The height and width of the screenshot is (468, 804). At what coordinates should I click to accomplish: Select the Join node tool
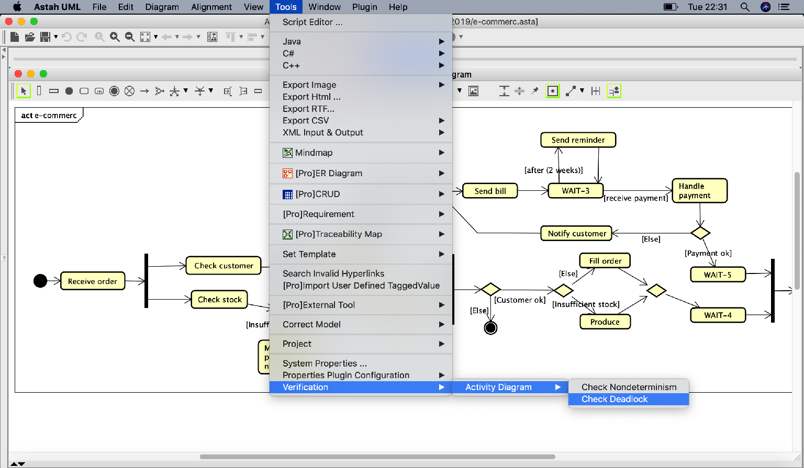[199, 91]
